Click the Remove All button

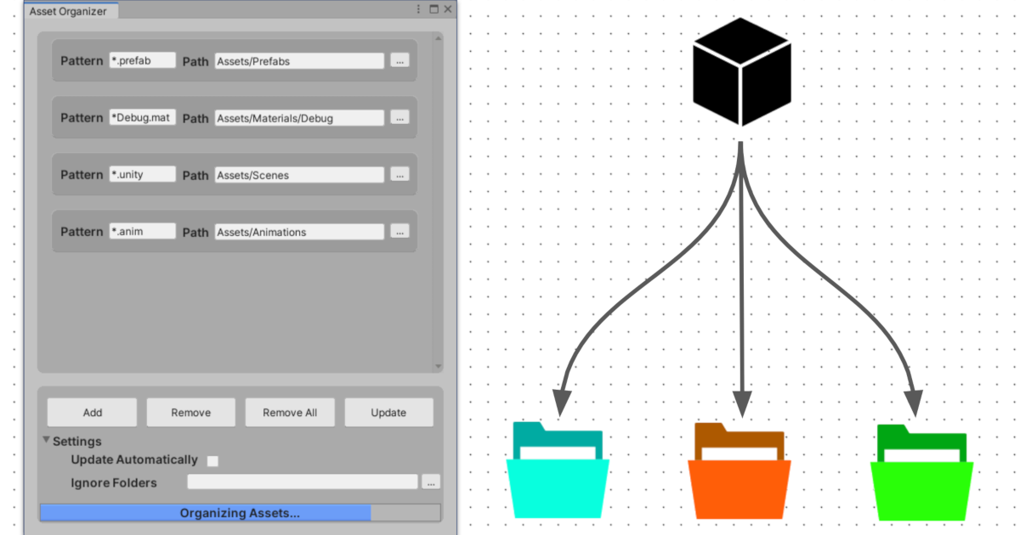[290, 412]
